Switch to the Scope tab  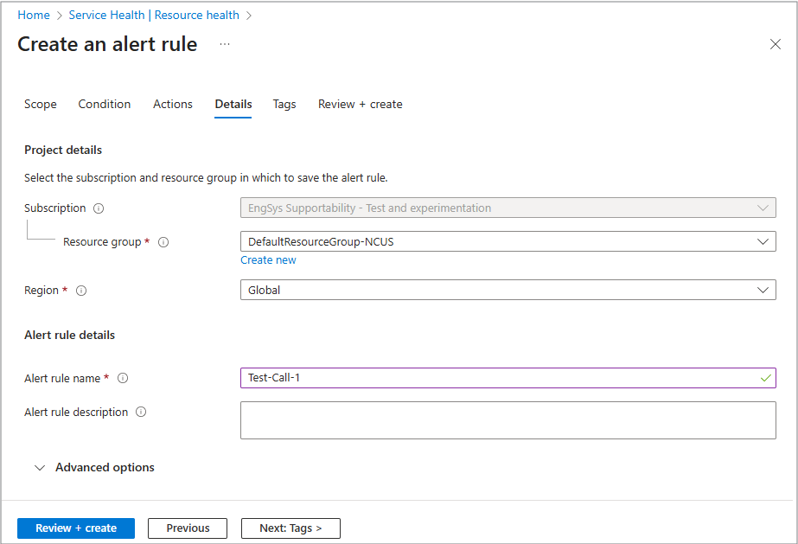41,105
